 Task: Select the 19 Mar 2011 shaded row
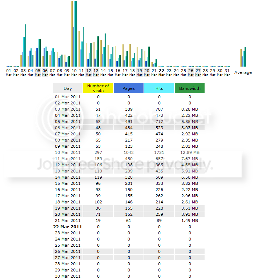pyautogui.click(x=129, y=208)
